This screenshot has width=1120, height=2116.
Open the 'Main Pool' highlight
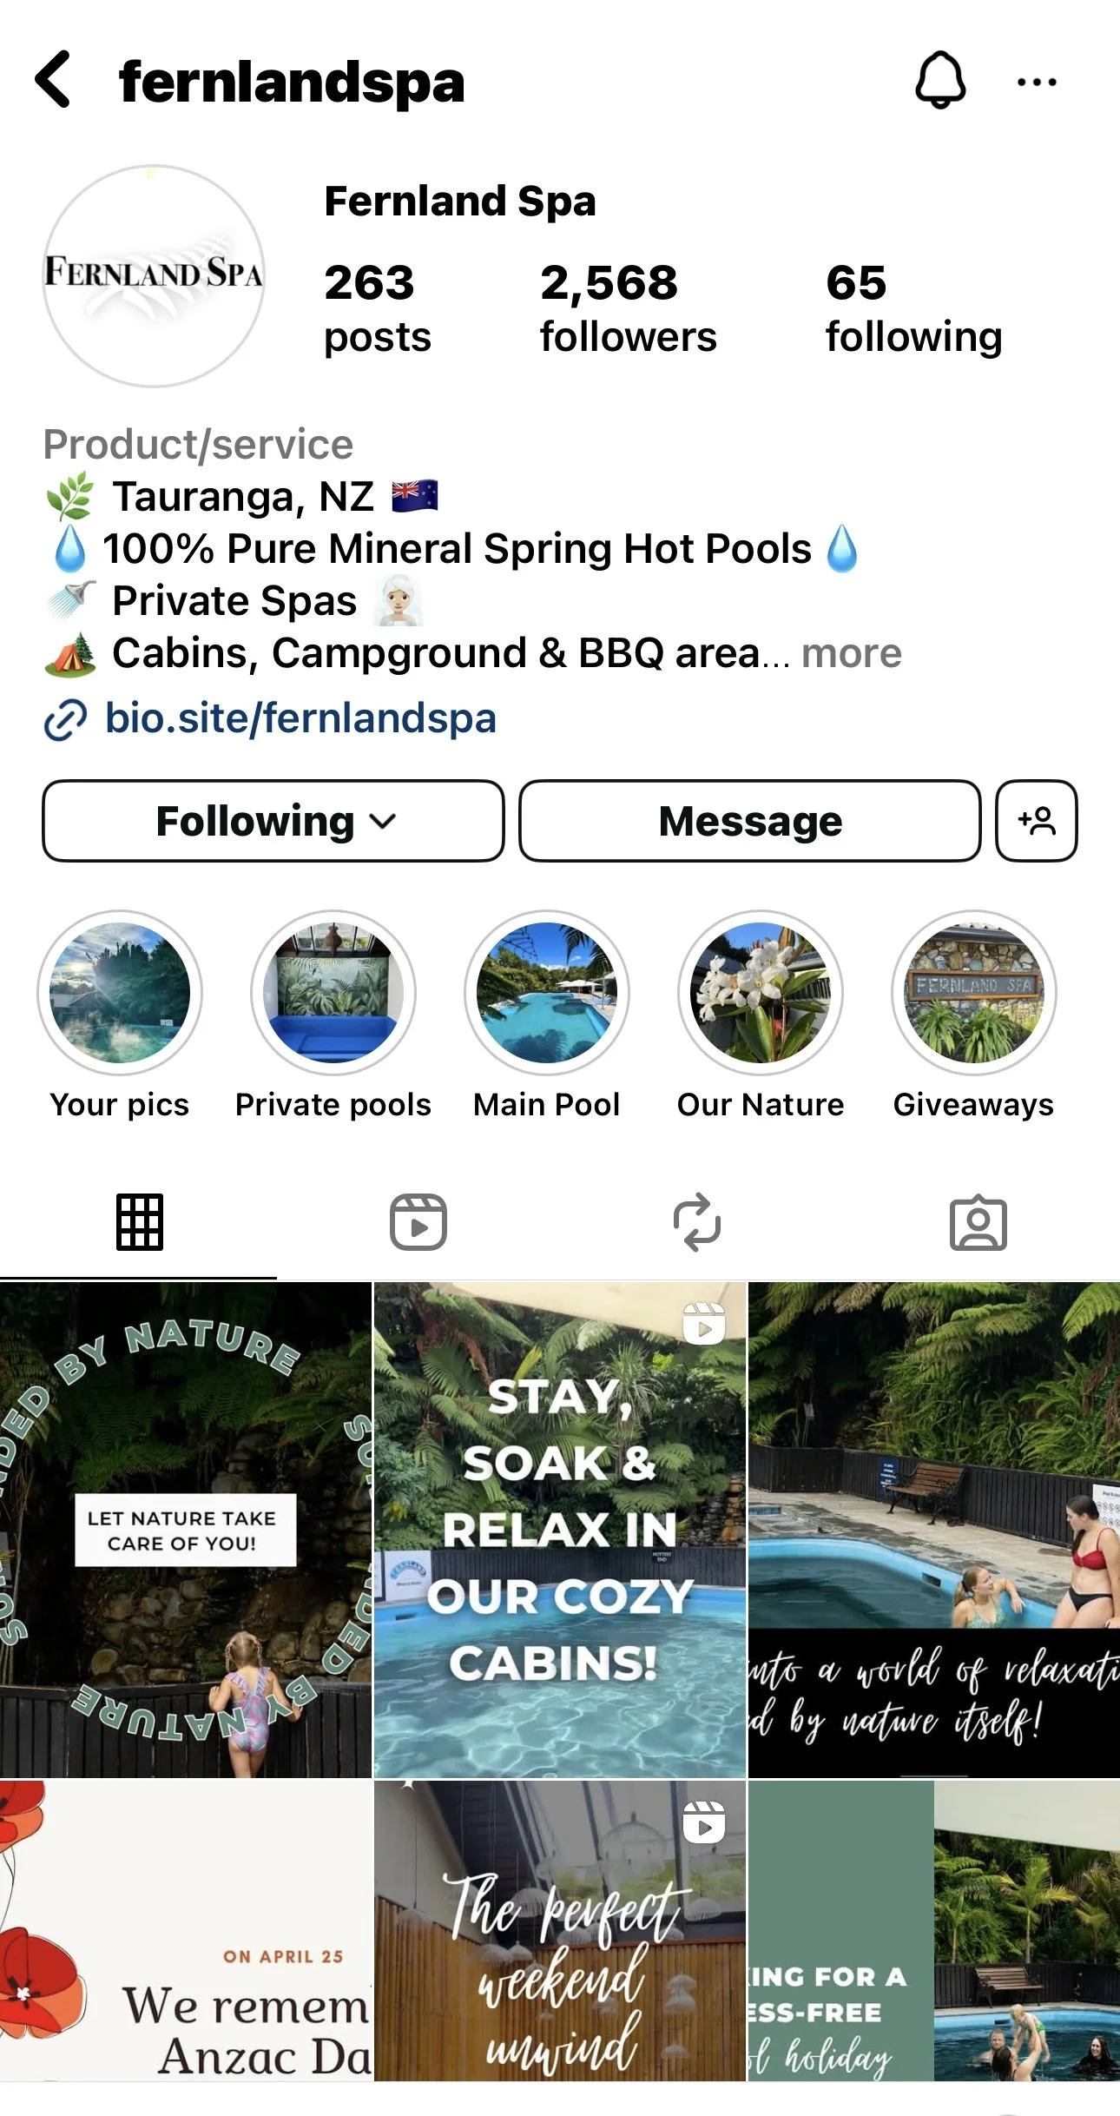click(547, 993)
